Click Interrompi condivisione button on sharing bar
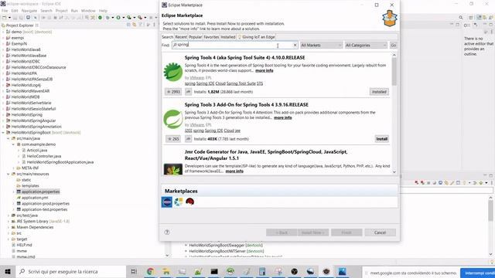The height and width of the screenshot is (278, 495). [x=478, y=273]
